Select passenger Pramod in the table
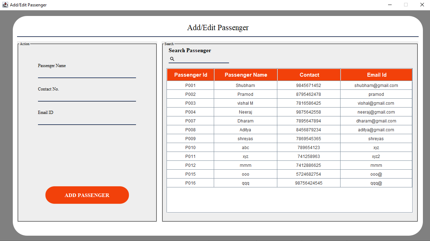The image size is (430, 241). coord(245,94)
